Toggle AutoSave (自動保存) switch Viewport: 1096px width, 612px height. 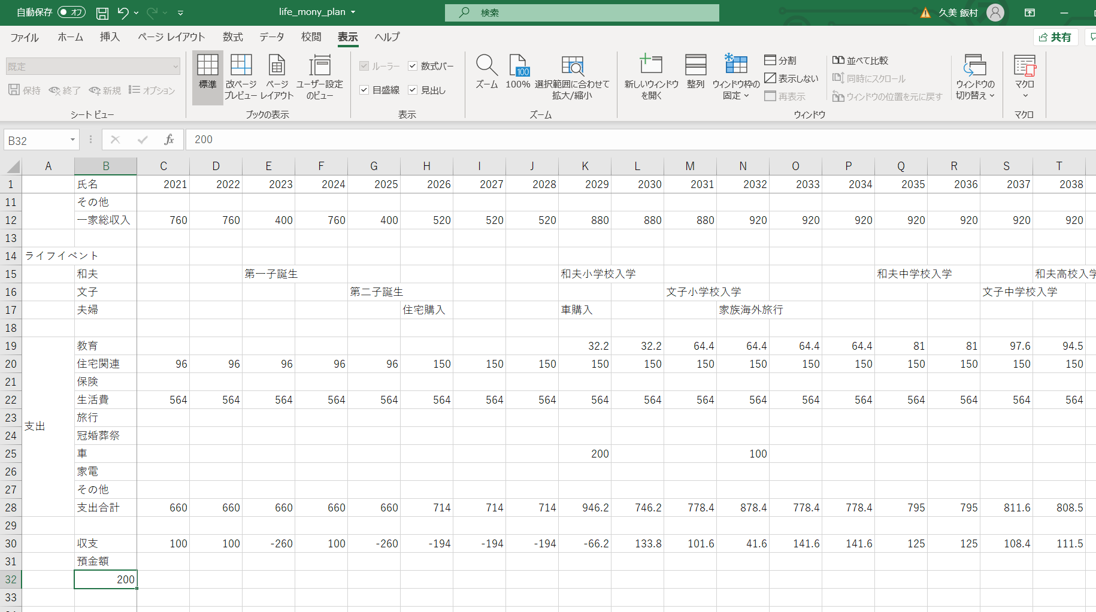(x=71, y=13)
